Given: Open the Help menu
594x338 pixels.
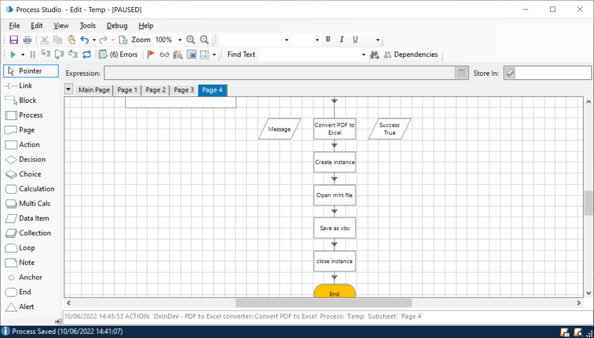Looking at the screenshot, I should (146, 26).
